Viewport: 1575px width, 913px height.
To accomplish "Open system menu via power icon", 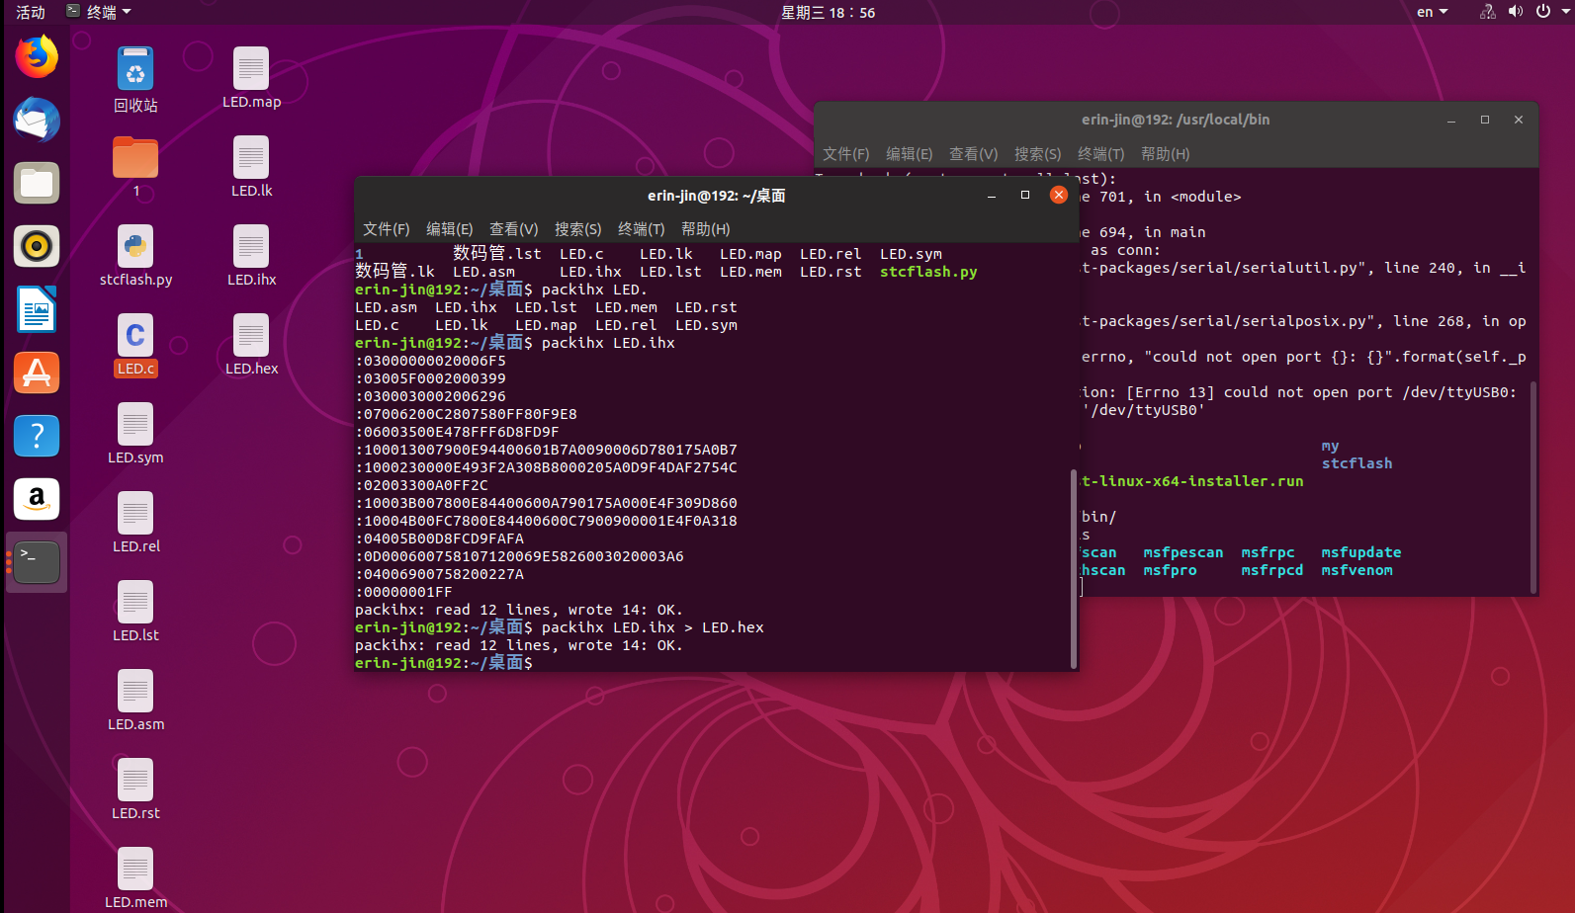I will [1547, 12].
